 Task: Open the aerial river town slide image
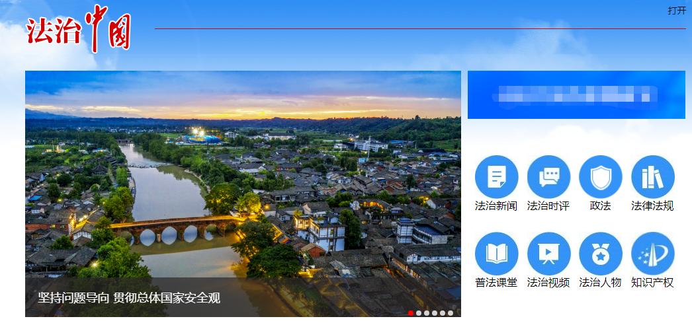pos(243,194)
